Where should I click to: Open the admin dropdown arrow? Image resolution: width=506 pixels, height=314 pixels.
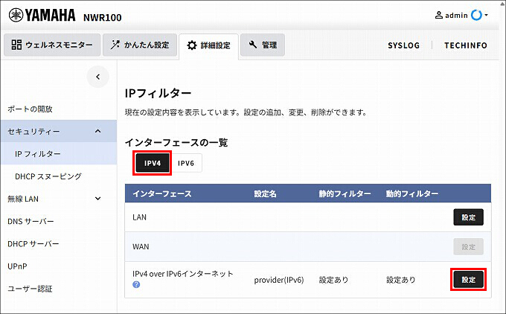(487, 15)
